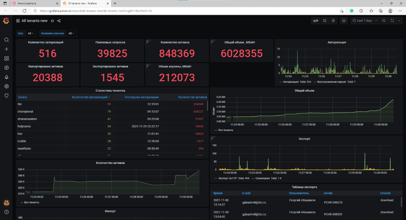The height and width of the screenshot is (220, 406).
Task: Refresh the dashboard in Grafana toolbar
Action: tap(392, 21)
